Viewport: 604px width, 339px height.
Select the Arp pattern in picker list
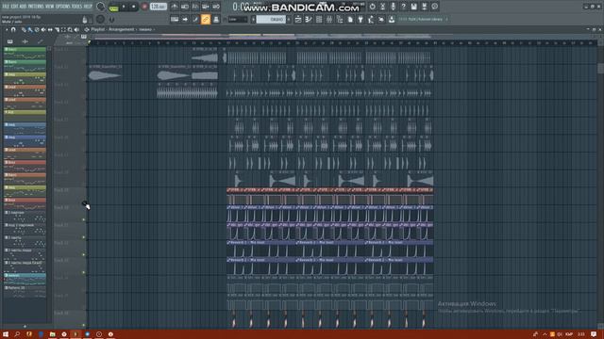[25, 115]
